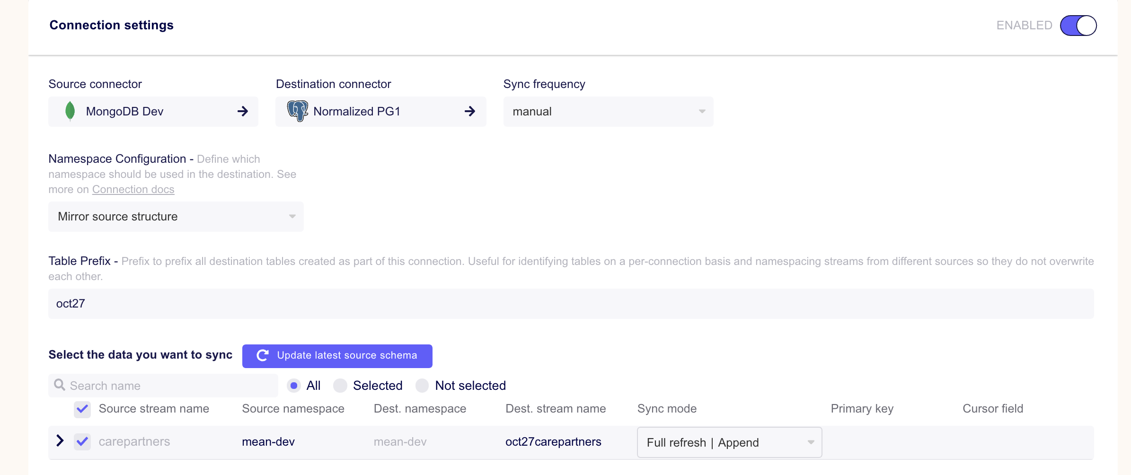Click the magnifier icon in the search field
Viewport: 1131px width, 475px height.
point(59,385)
